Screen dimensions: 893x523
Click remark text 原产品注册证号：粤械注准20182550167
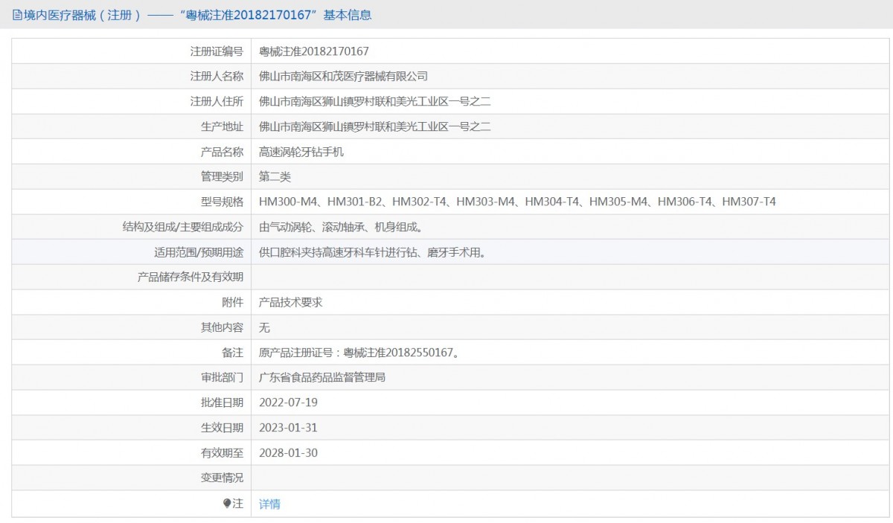pyautogui.click(x=359, y=353)
